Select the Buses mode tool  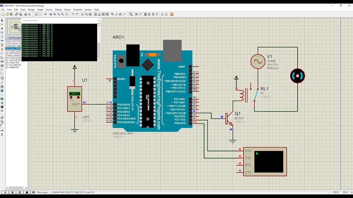pos(2,41)
